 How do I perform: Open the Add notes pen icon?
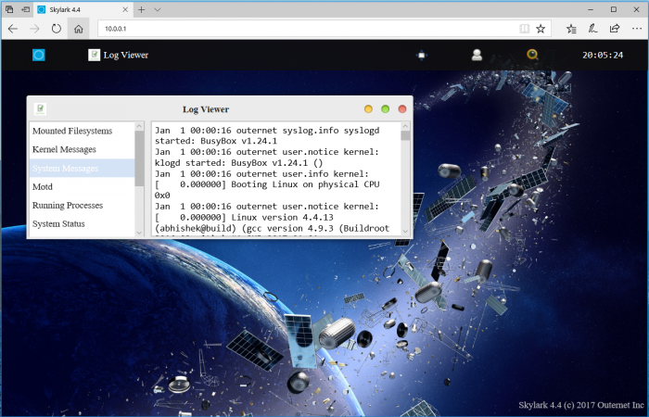(x=592, y=29)
